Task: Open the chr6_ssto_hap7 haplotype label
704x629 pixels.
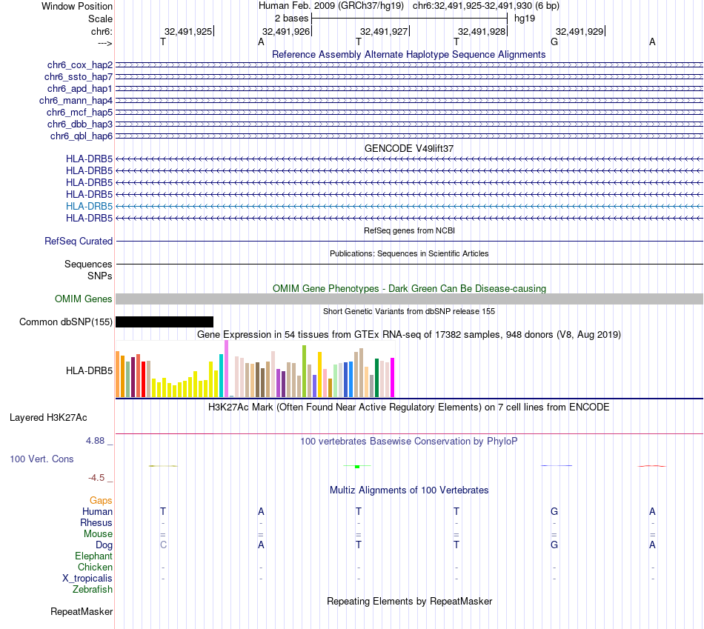Action: pos(79,77)
